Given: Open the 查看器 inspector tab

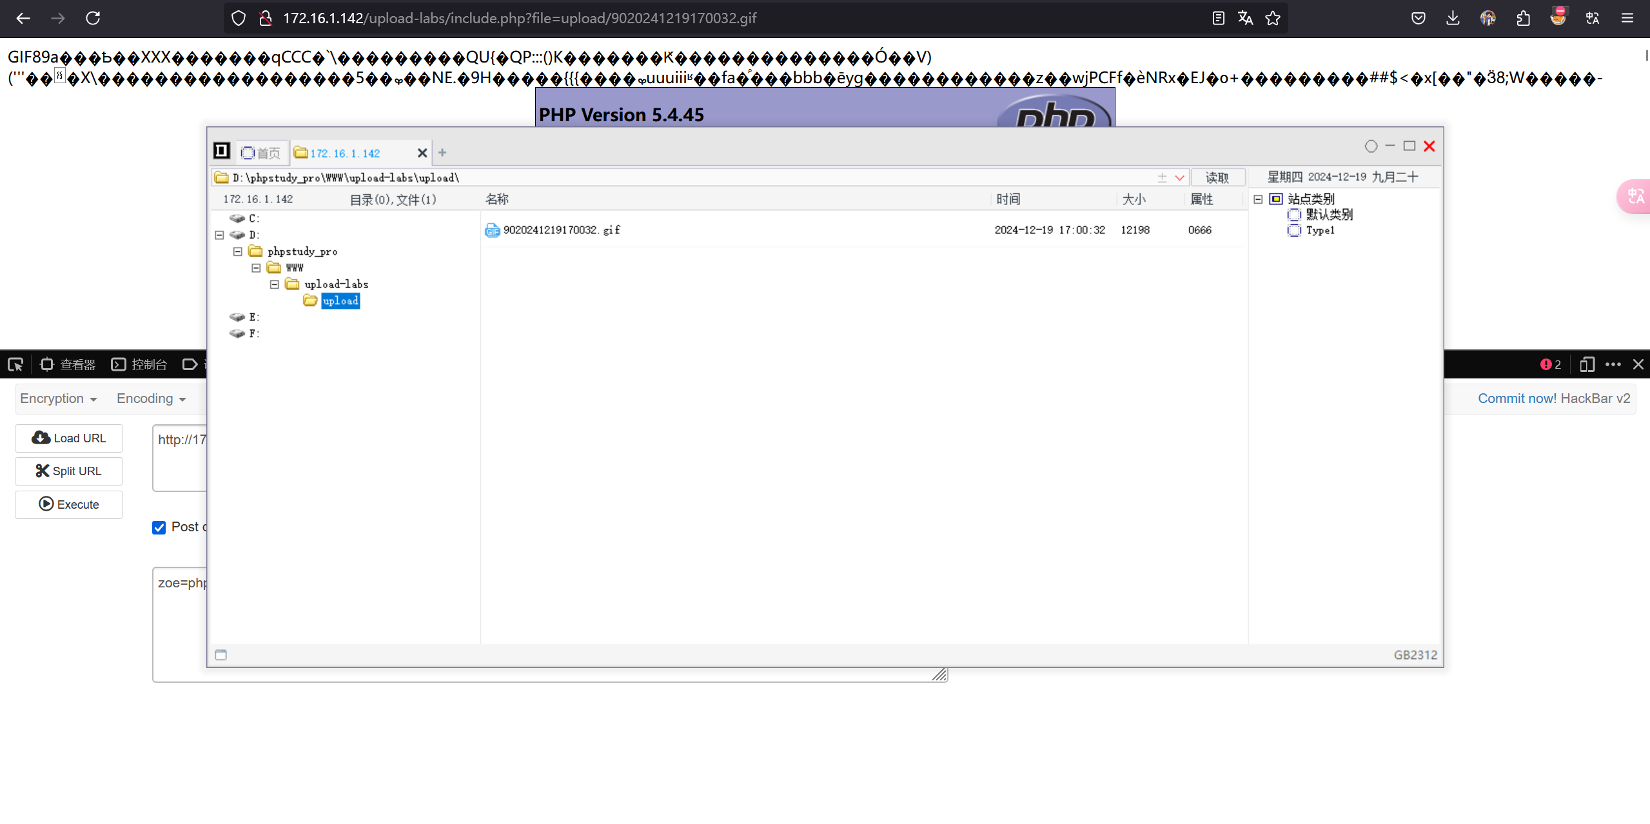Looking at the screenshot, I should (68, 364).
